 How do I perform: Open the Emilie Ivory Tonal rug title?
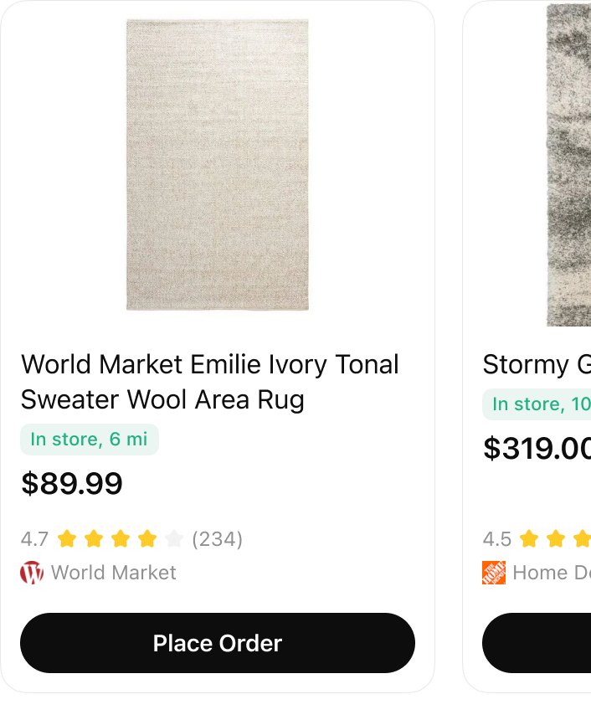point(210,382)
